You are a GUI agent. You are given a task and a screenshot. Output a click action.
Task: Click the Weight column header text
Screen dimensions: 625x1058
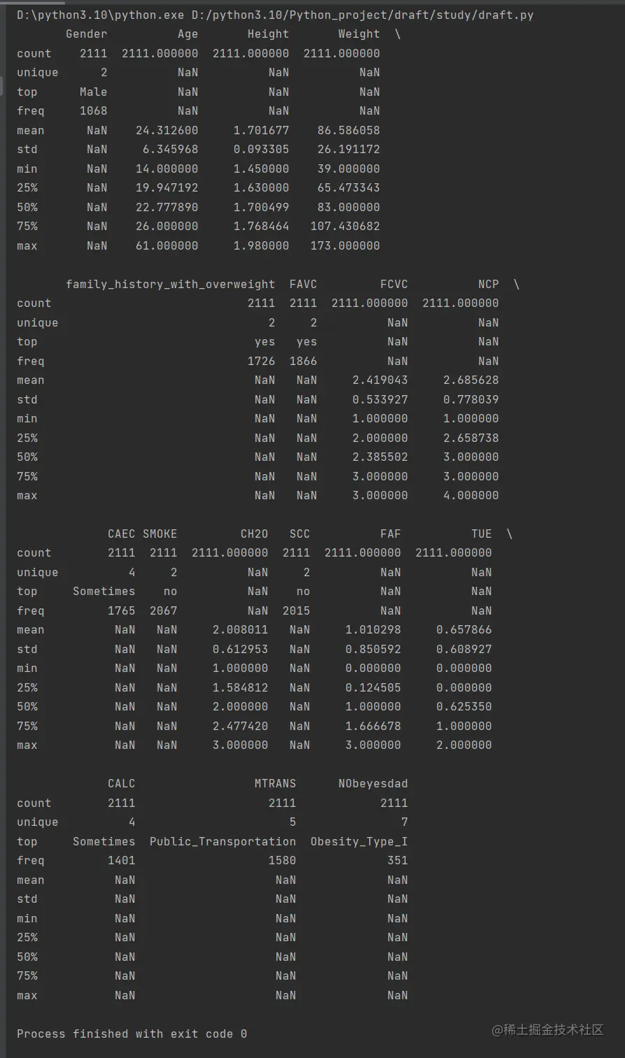359,34
